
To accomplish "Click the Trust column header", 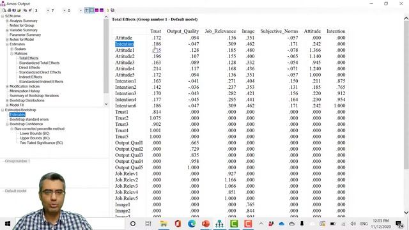I will (x=155, y=31).
